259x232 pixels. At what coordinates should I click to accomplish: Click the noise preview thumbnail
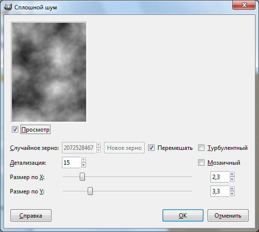point(49,72)
